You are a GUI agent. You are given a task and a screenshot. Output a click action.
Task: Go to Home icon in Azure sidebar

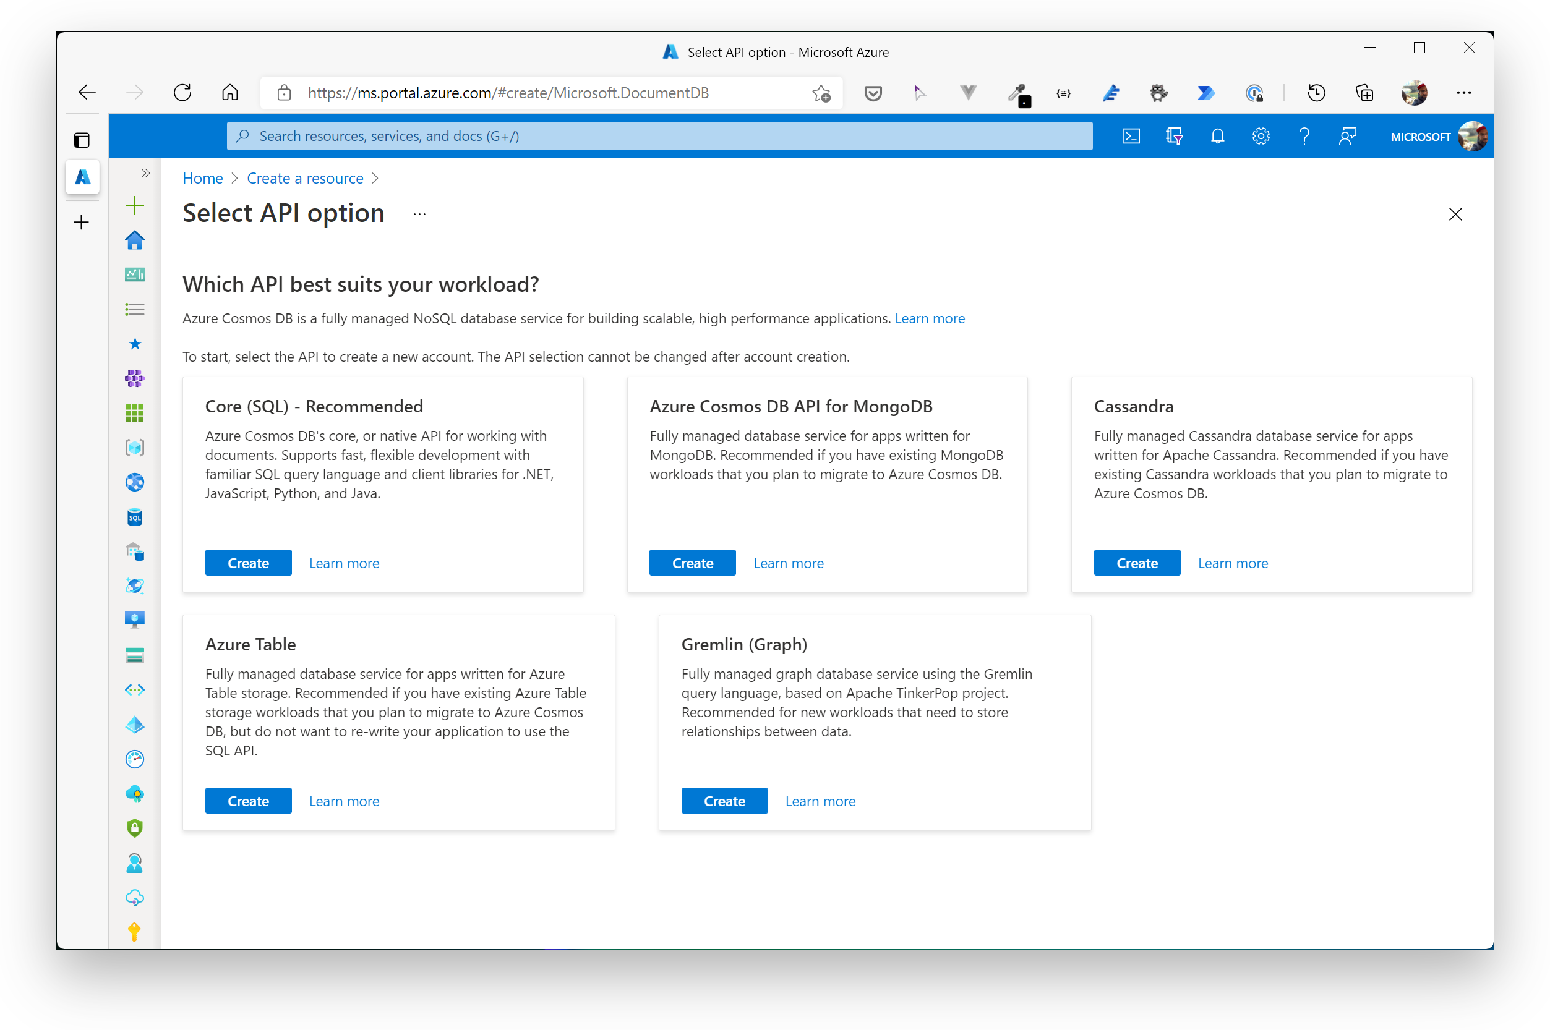(x=135, y=240)
